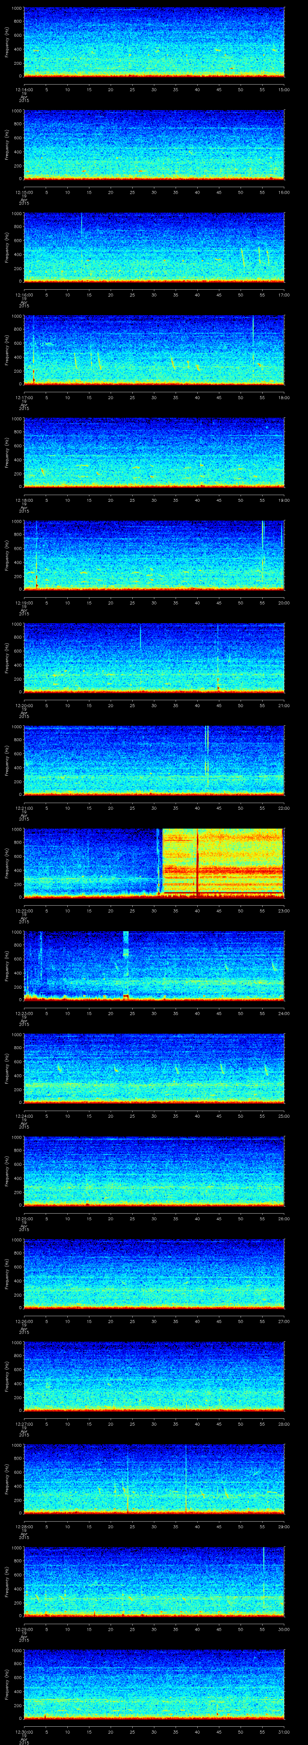The width and height of the screenshot is (308, 1745).
Task: Open the 12:26:00 spectrogram panel
Action: click(x=154, y=1273)
